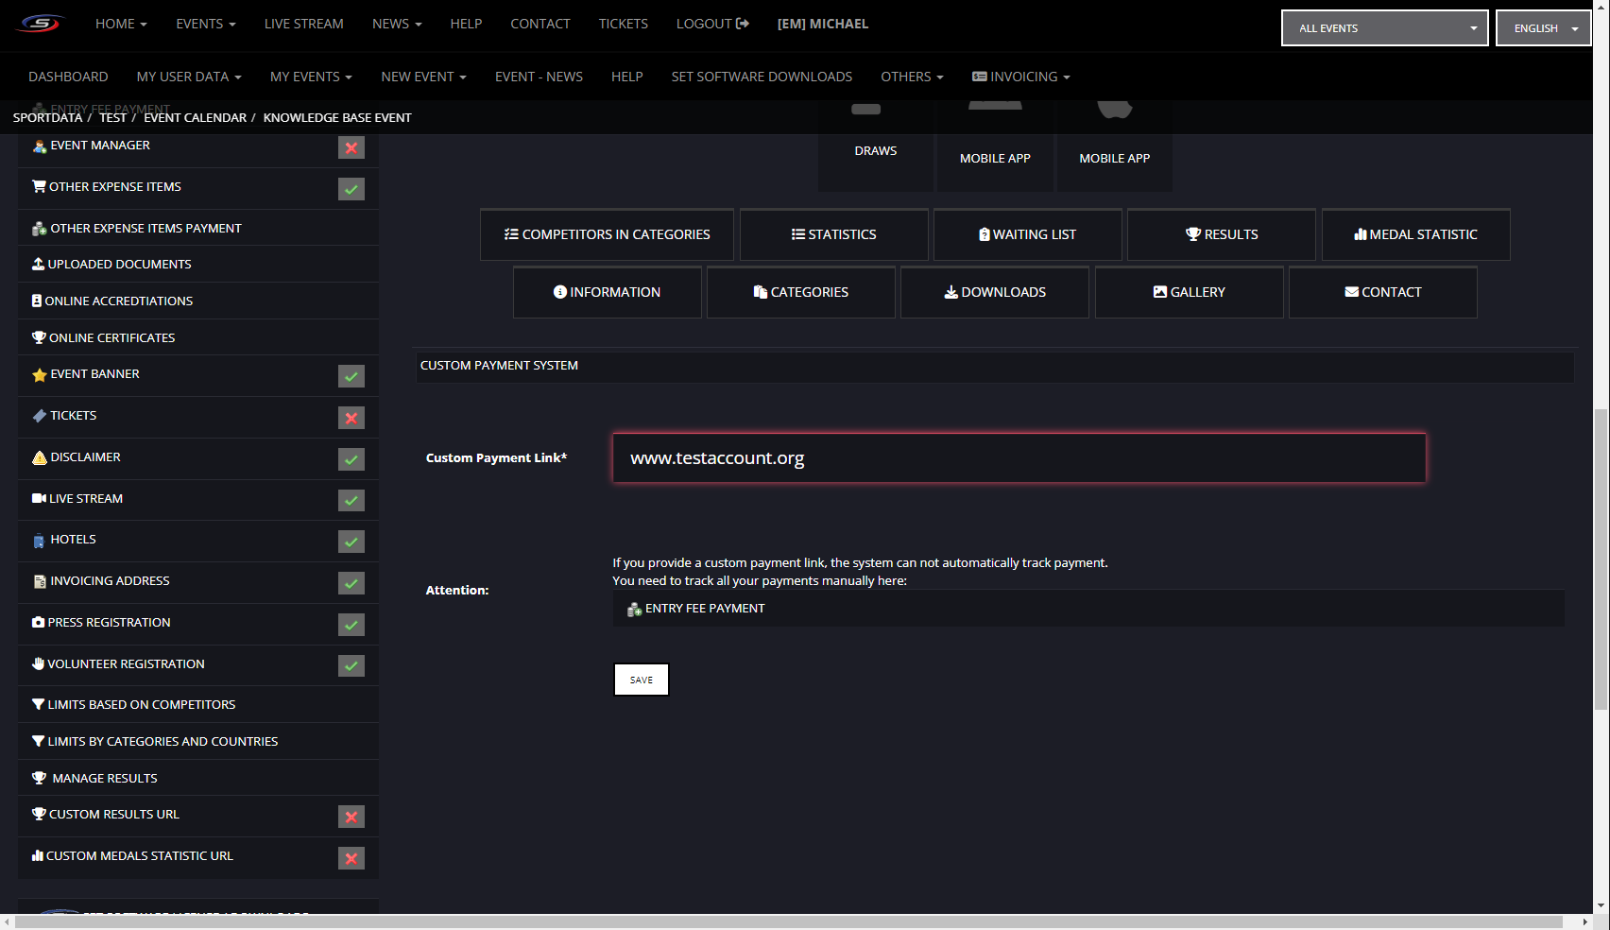
Task: Click the Event Calendar breadcrumb link
Action: tap(195, 117)
